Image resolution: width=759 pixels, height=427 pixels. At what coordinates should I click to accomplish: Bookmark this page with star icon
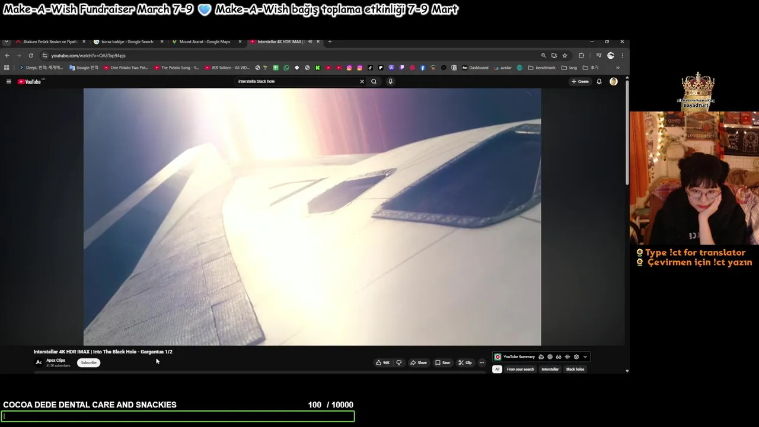565,55
